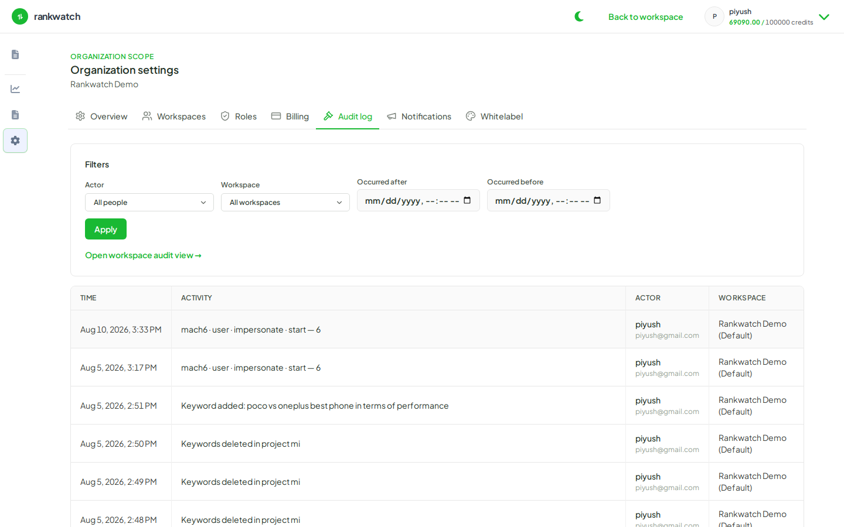Open the lower document icon in sidebar

coord(15,115)
